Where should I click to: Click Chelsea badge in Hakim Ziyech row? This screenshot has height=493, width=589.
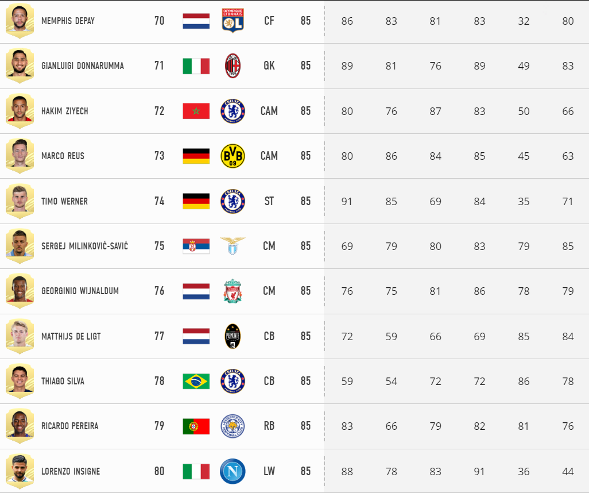[x=232, y=111]
